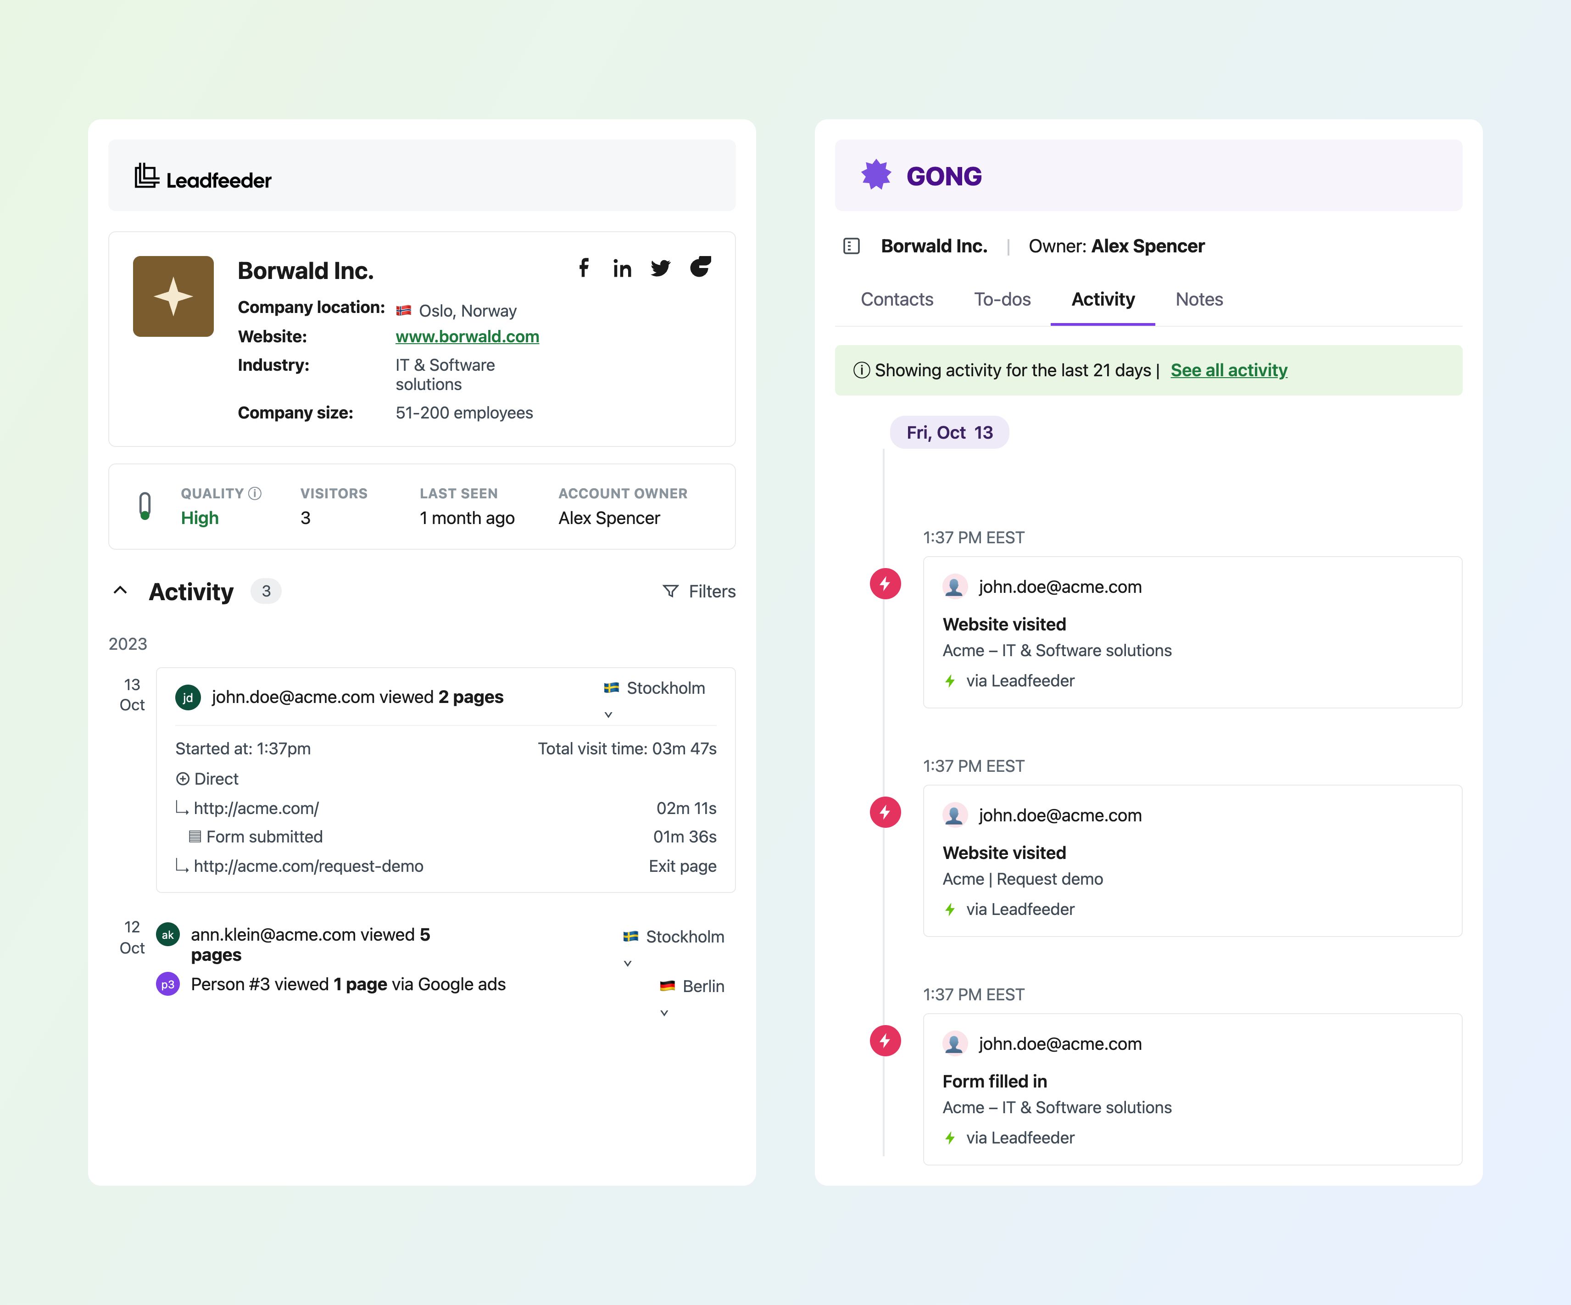The height and width of the screenshot is (1305, 1571).
Task: Click the jd avatar for john.doe
Action: (x=188, y=697)
